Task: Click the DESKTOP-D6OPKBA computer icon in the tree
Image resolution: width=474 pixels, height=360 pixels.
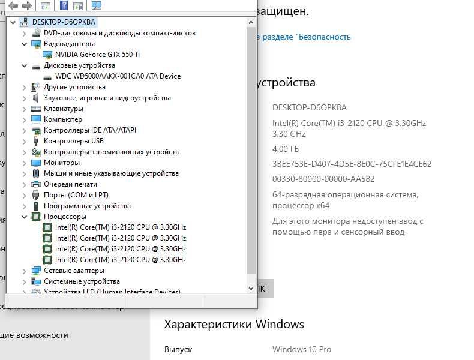Action: point(25,22)
